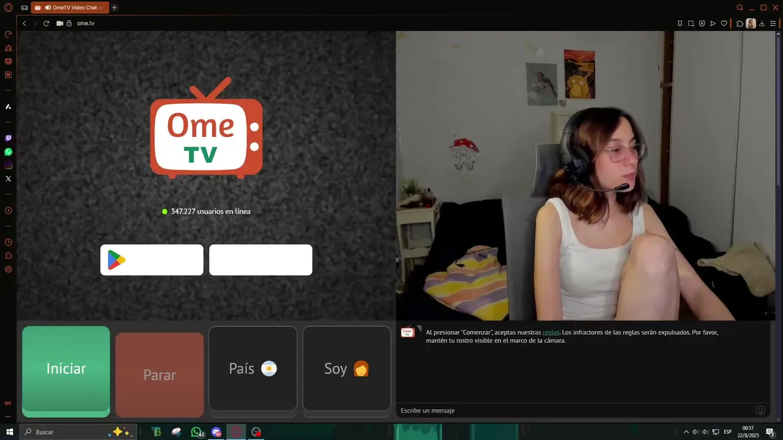Viewport: 783px width, 440px height.
Task: Open a new browser tab
Action: pyautogui.click(x=114, y=7)
